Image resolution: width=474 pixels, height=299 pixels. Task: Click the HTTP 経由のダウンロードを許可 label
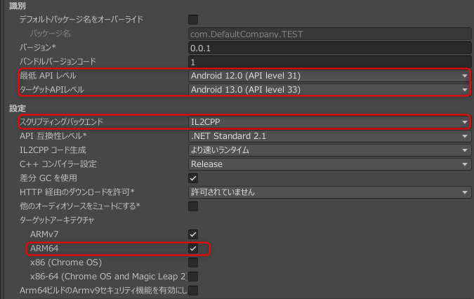(x=77, y=192)
